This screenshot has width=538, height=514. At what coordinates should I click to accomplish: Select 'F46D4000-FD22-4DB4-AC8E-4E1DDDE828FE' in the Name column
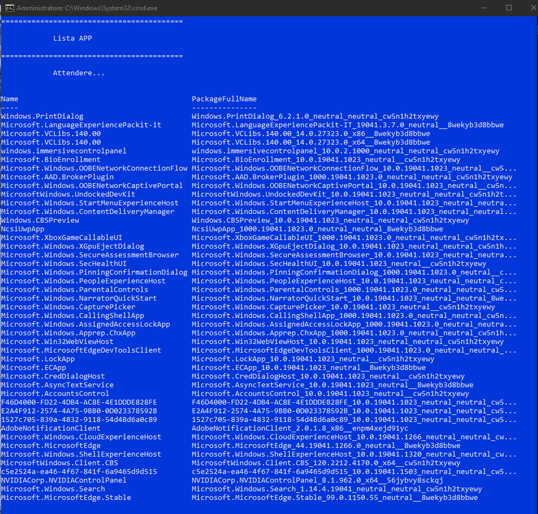(x=79, y=402)
